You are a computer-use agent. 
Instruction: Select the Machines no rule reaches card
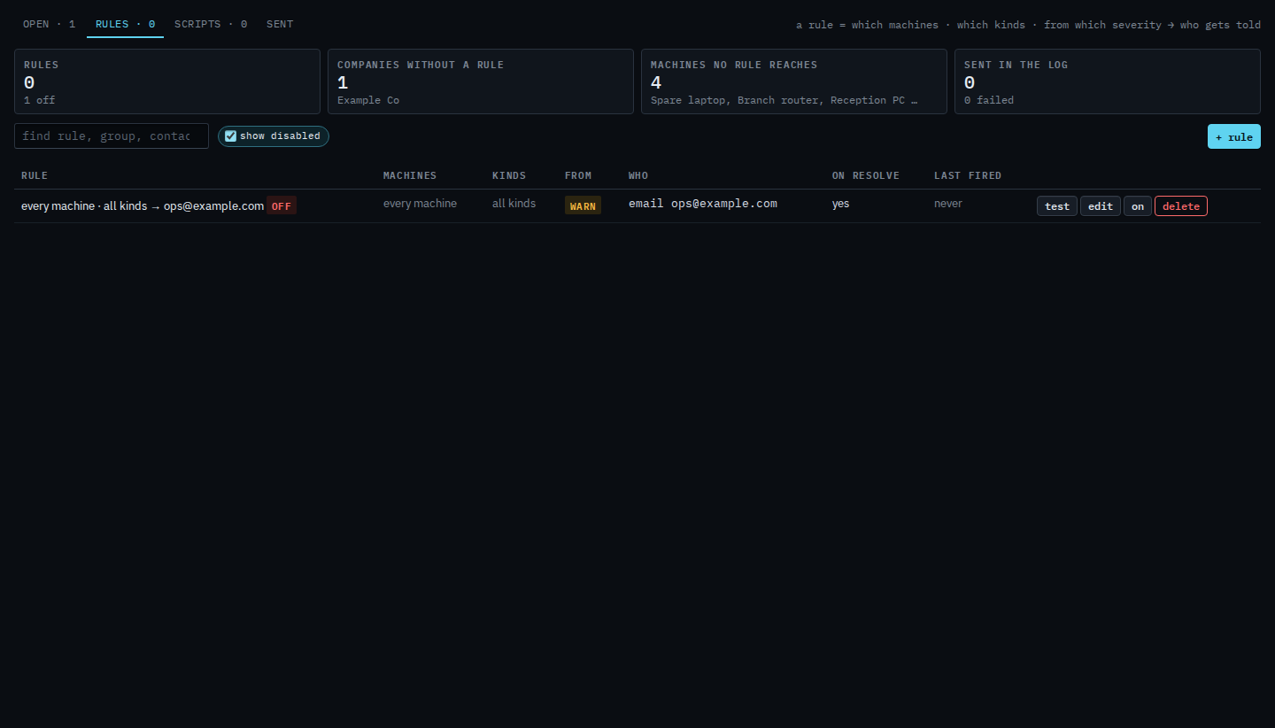(x=794, y=81)
